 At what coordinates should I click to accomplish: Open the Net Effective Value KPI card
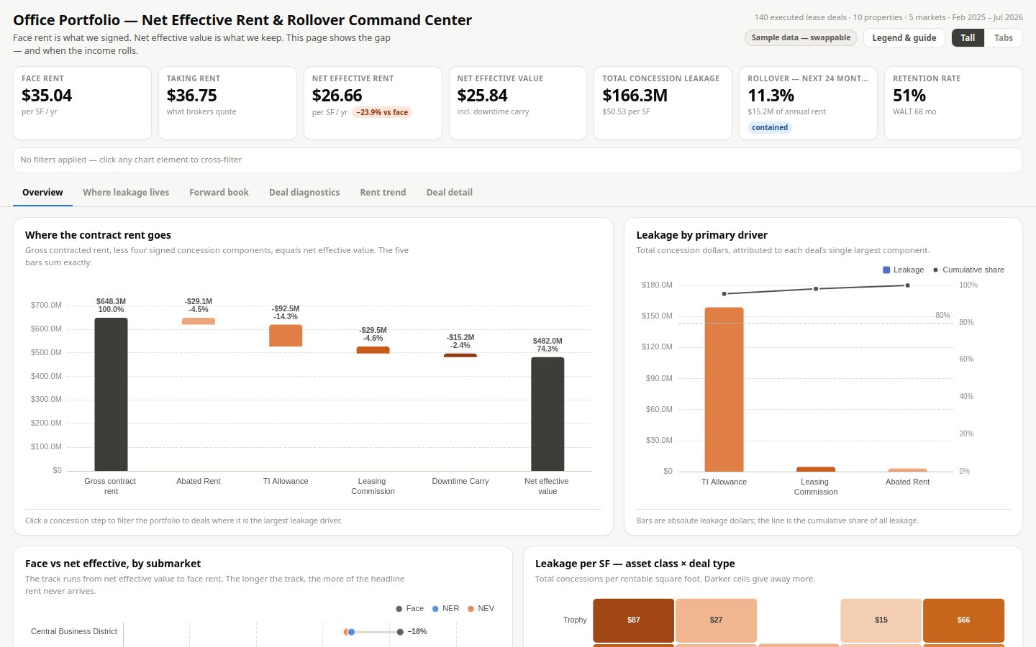pyautogui.click(x=518, y=103)
